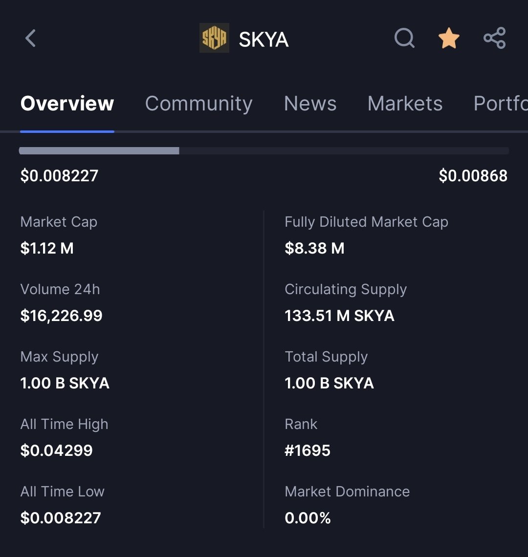This screenshot has width=528, height=557.
Task: Tap the high price $0.00868
Action: [x=473, y=176]
